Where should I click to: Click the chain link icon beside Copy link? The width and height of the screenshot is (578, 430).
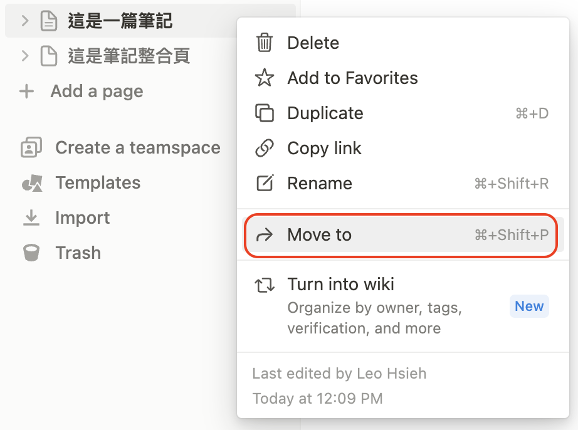coord(265,148)
